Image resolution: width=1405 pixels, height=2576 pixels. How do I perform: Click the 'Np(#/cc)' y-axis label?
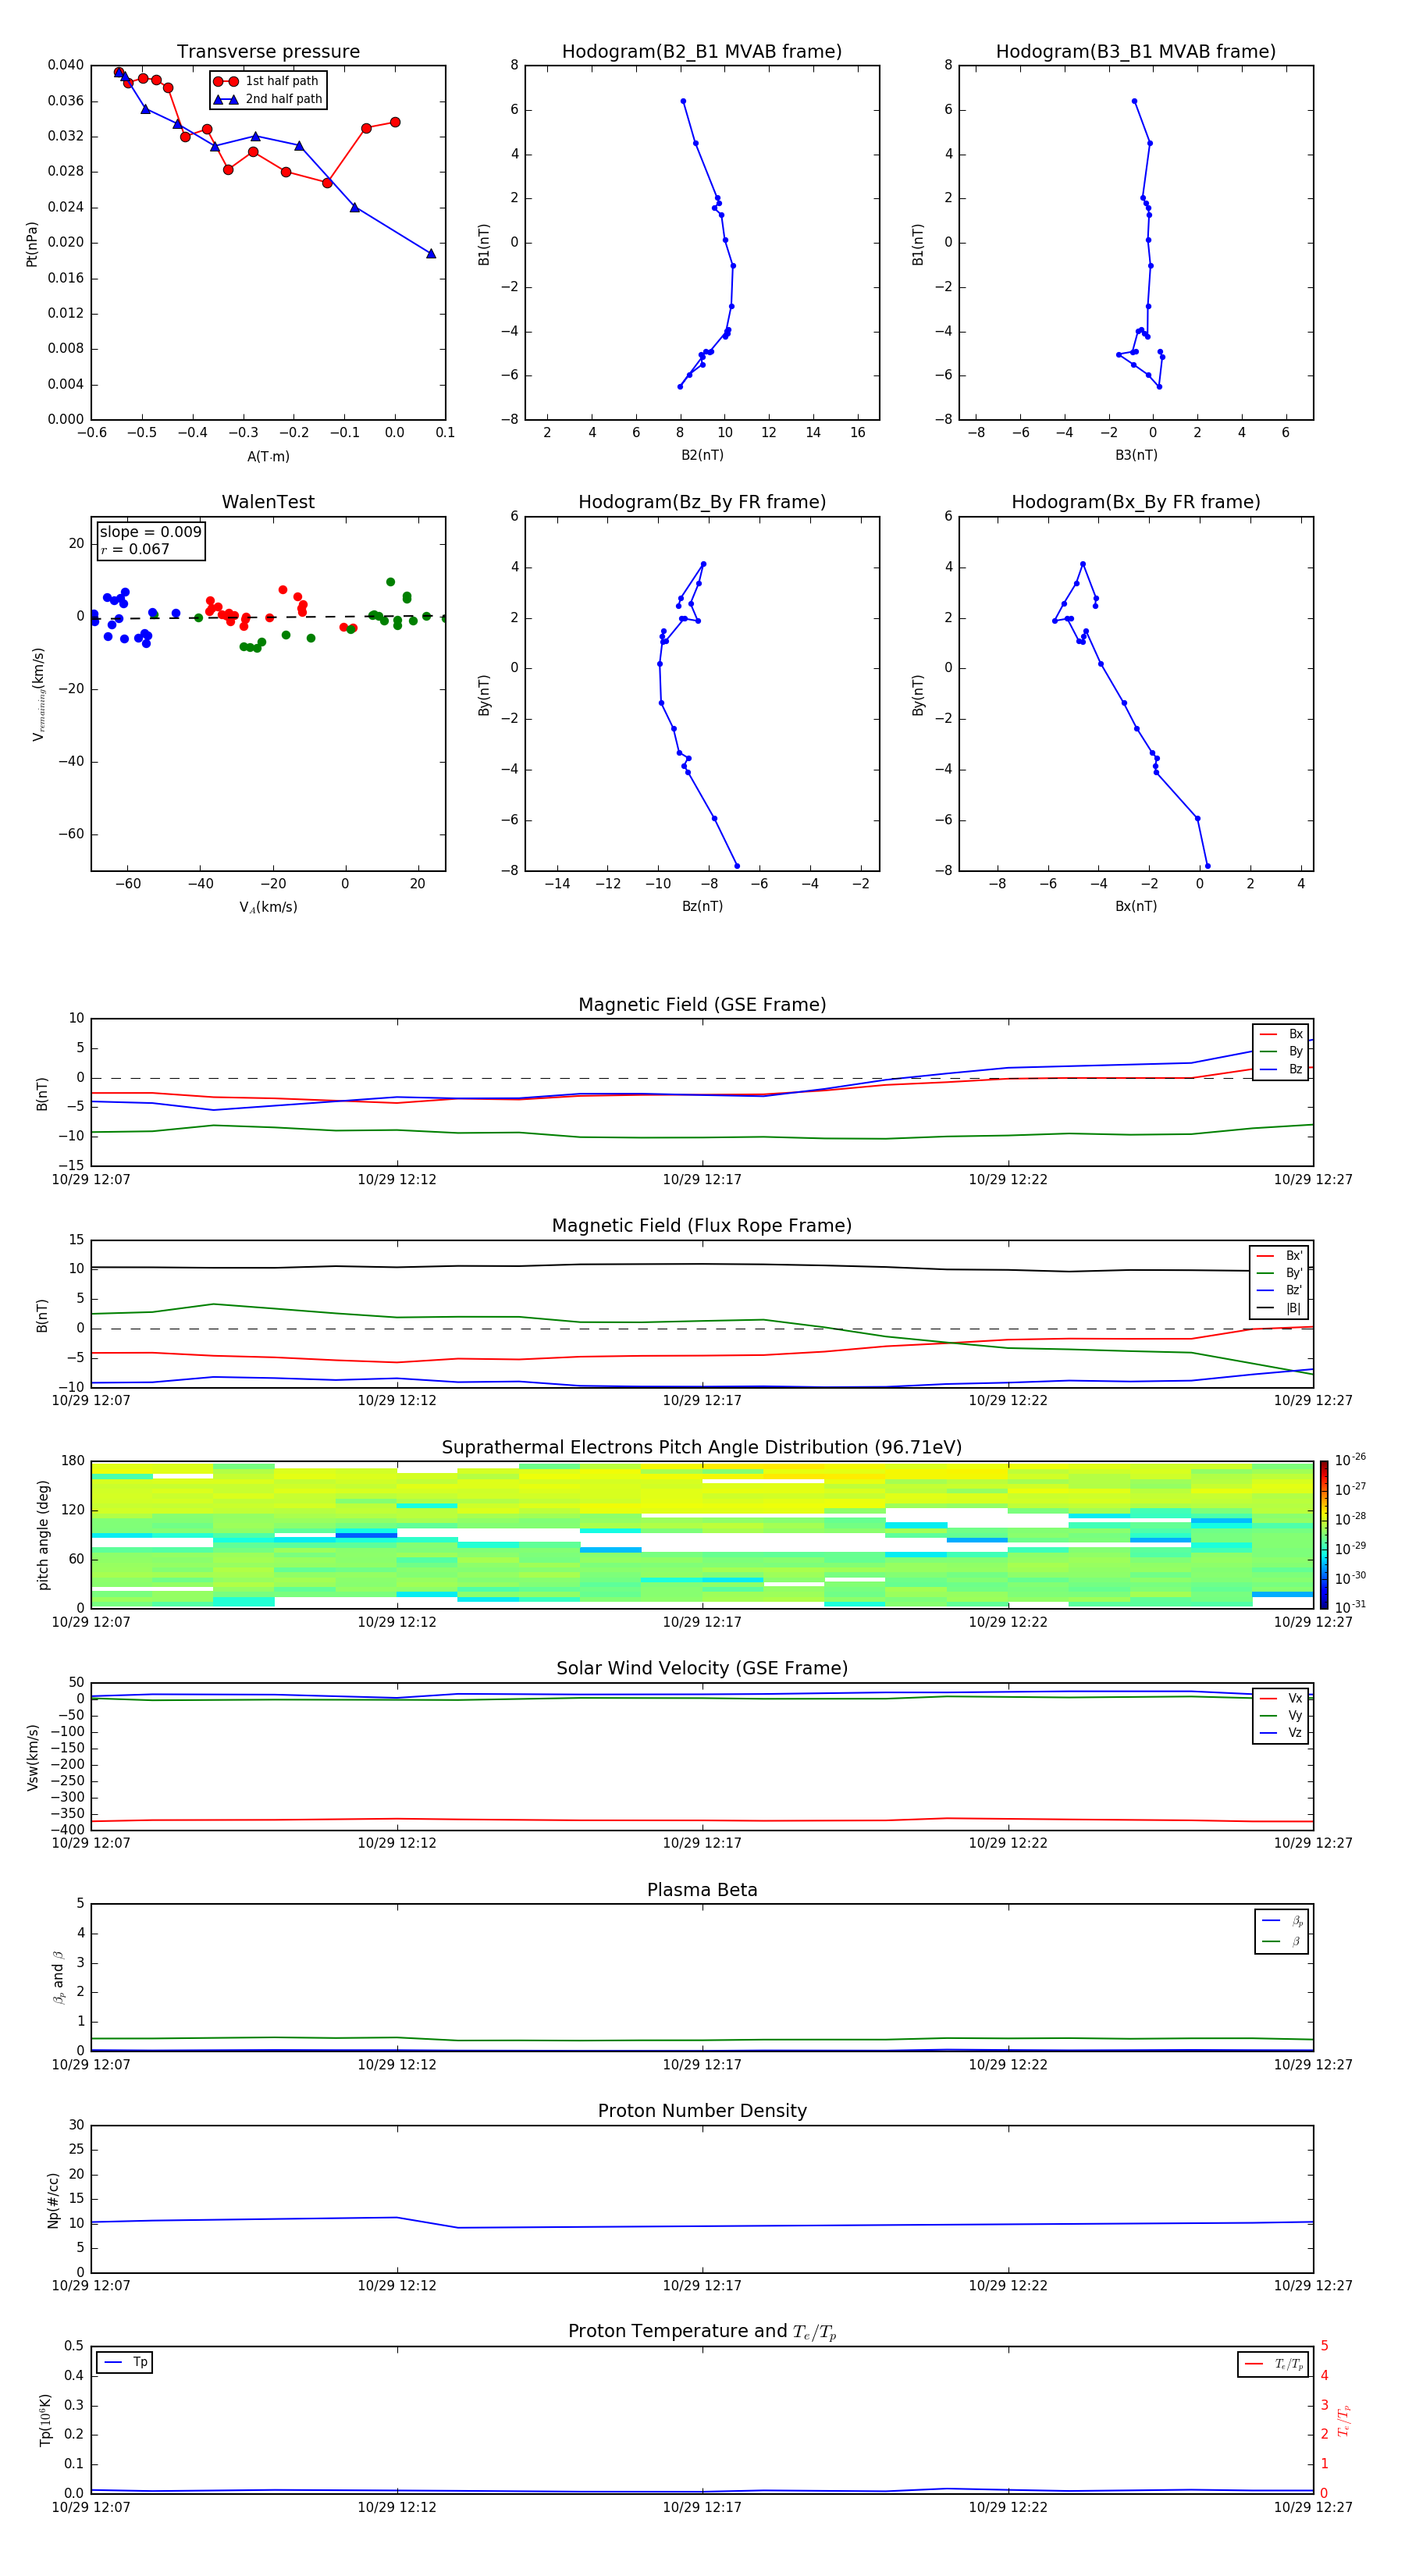point(53,2200)
